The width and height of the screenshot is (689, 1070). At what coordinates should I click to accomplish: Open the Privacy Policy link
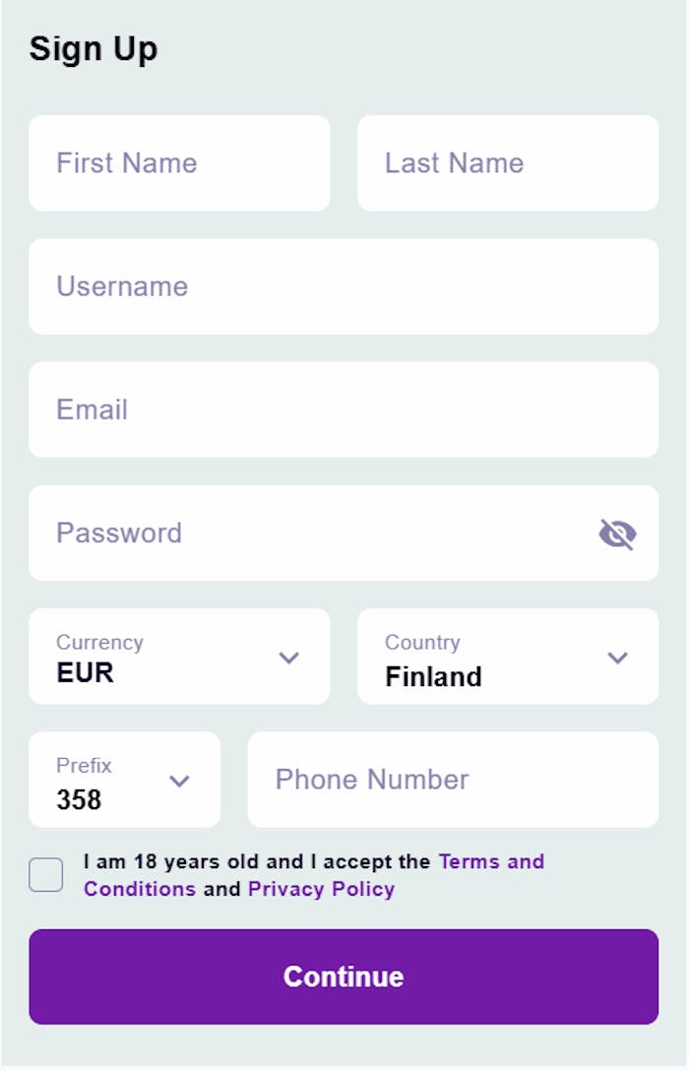click(321, 889)
